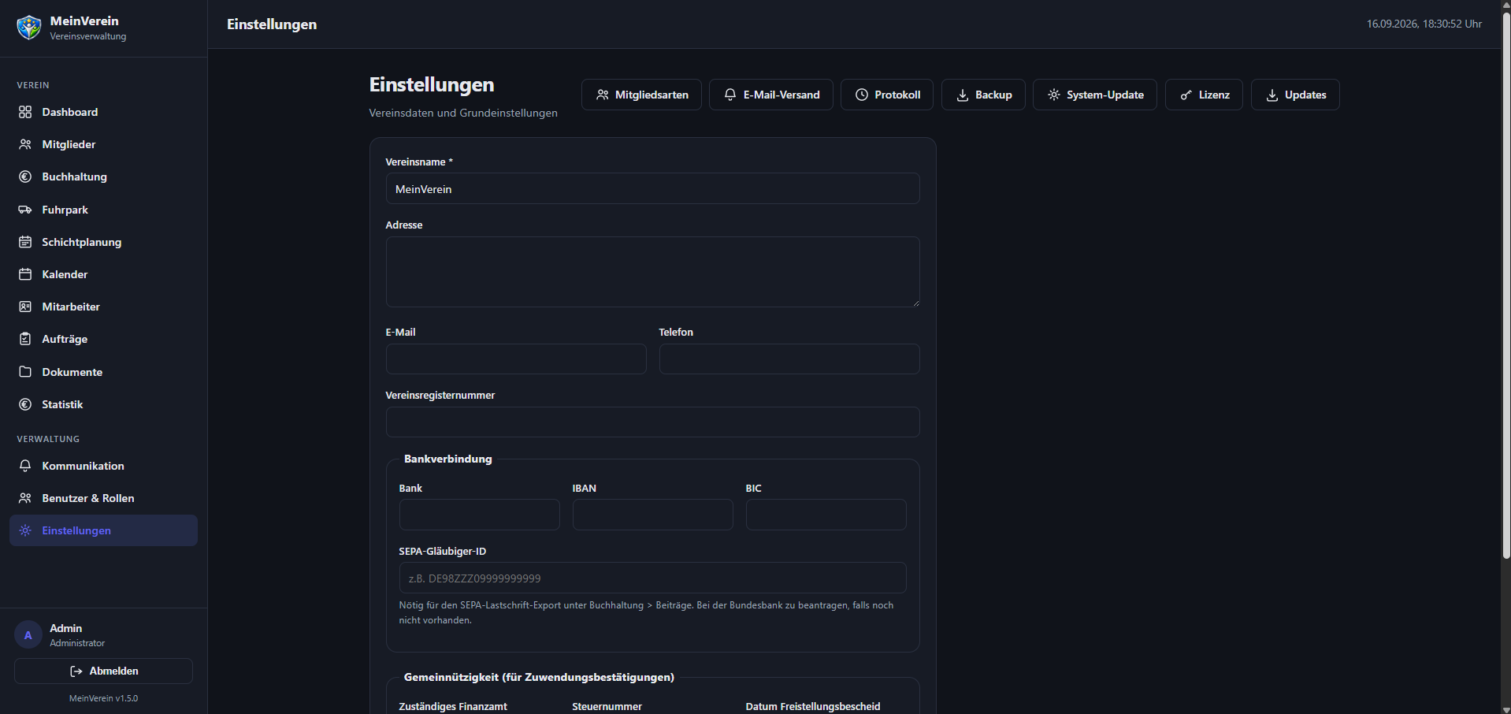Image resolution: width=1511 pixels, height=714 pixels.
Task: Click the Dokumente folder icon
Action: point(25,372)
